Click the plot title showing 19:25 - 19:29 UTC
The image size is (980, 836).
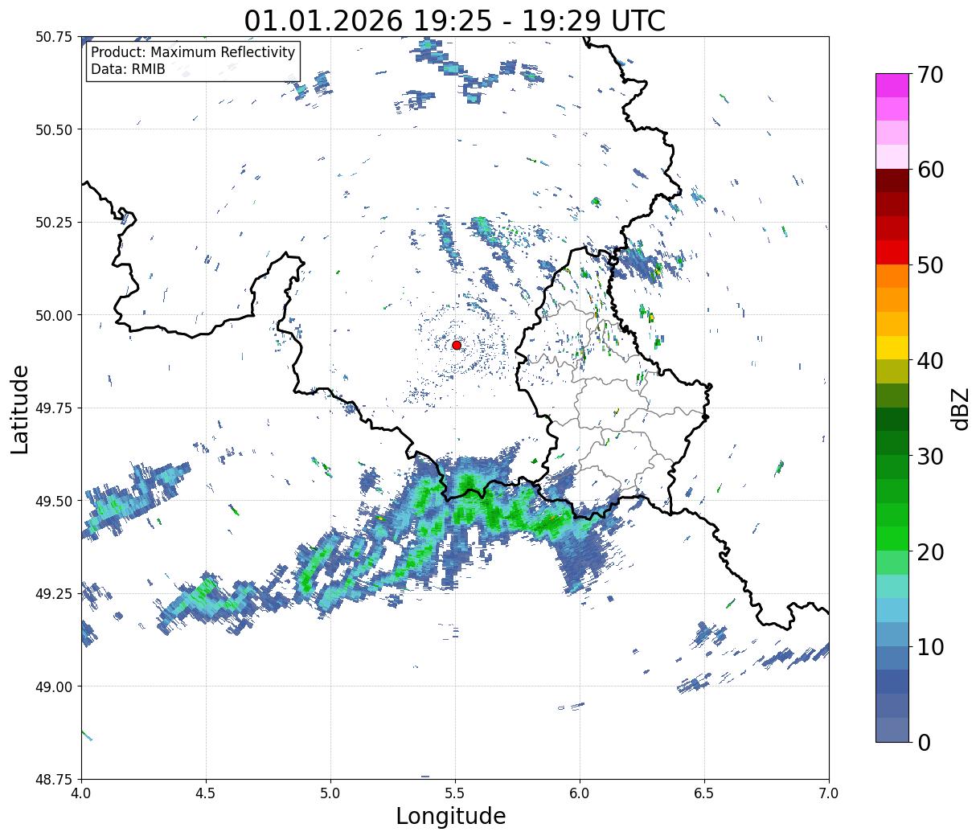point(455,21)
